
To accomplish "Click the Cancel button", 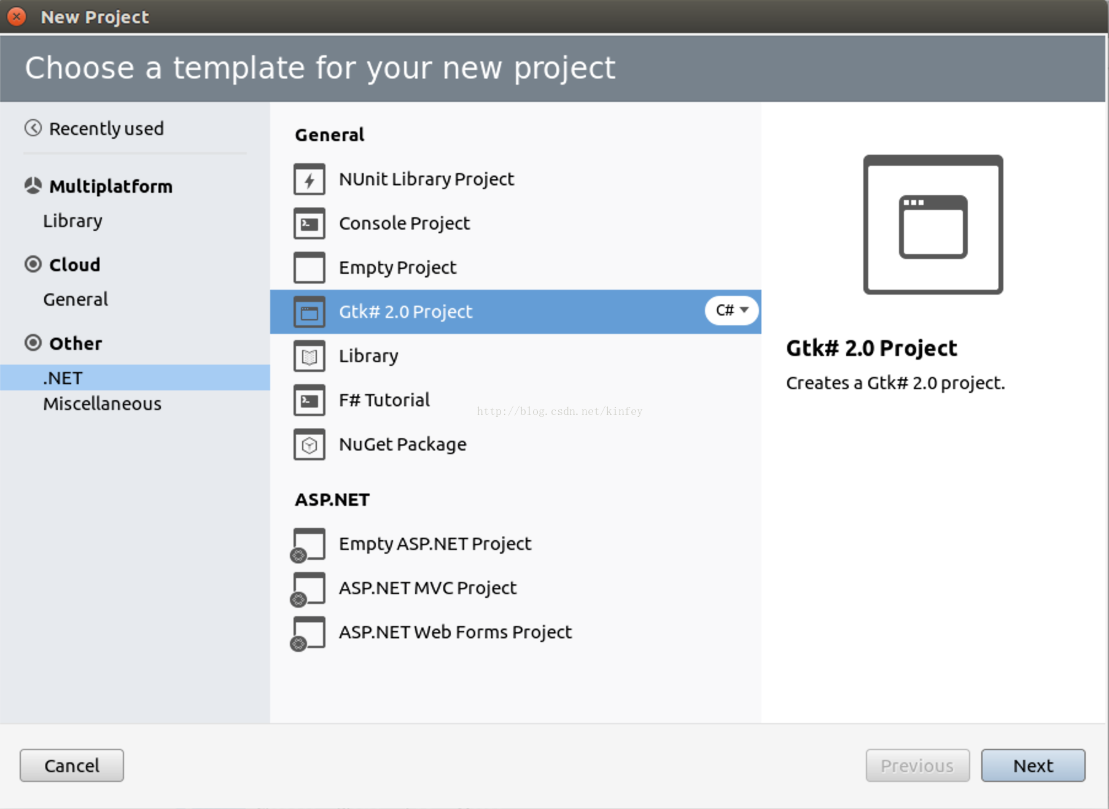I will (72, 765).
